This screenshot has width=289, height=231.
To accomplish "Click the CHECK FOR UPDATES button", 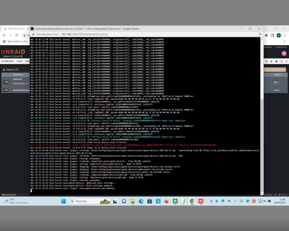I will click(275, 70).
